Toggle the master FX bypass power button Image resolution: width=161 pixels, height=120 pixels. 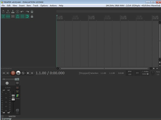pyautogui.click(x=17, y=79)
